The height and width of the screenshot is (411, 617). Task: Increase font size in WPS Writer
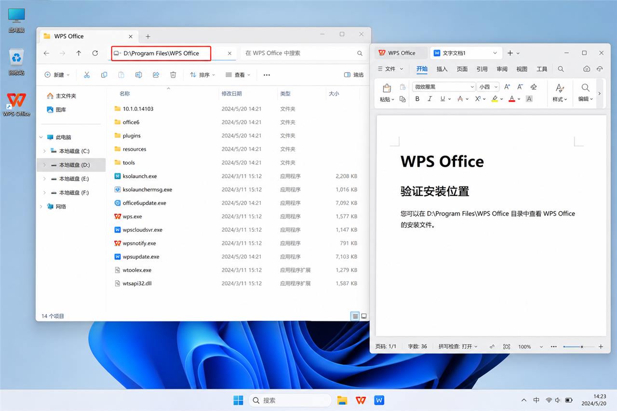pos(507,87)
